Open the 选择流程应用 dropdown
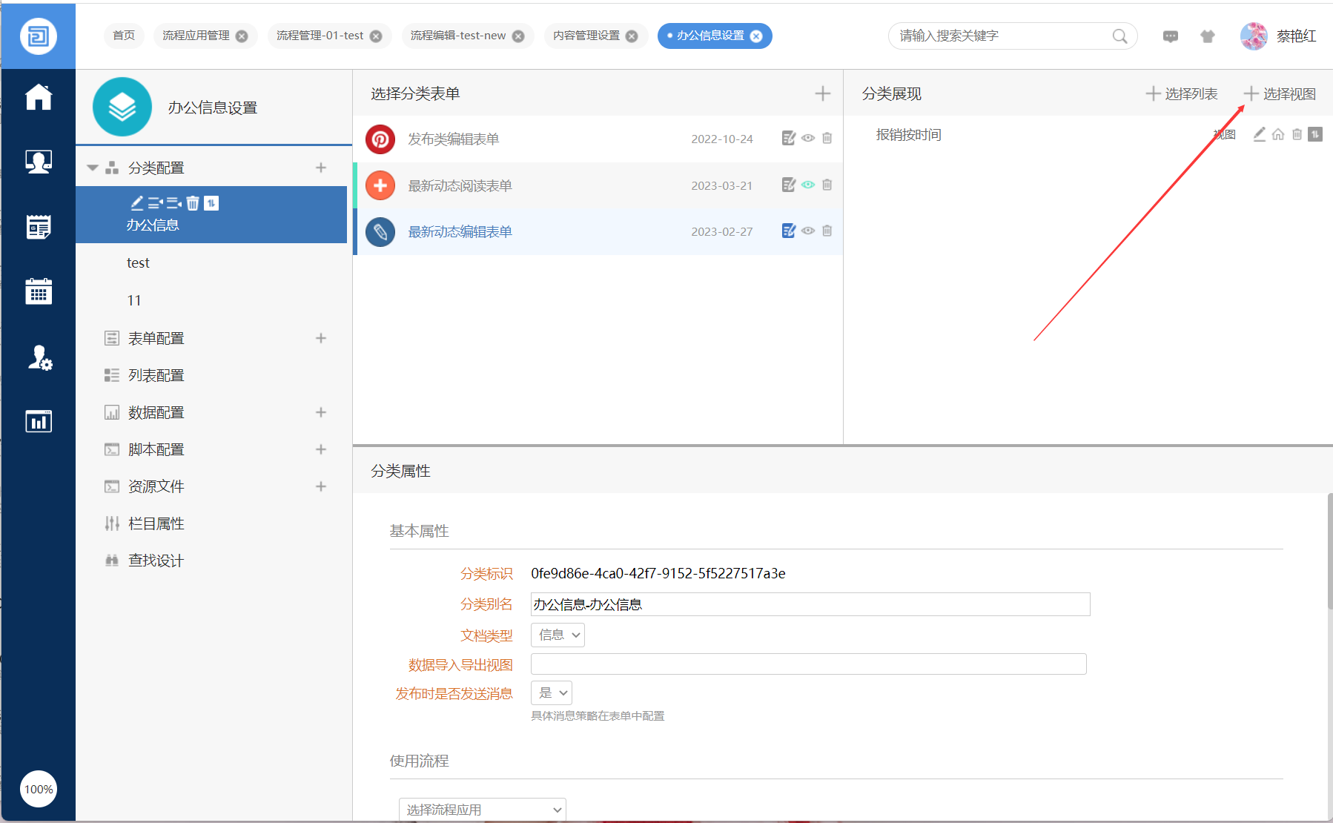 483,809
